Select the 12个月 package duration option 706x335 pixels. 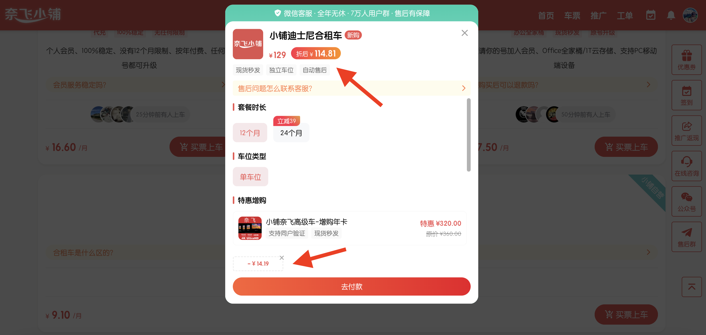[x=250, y=132]
